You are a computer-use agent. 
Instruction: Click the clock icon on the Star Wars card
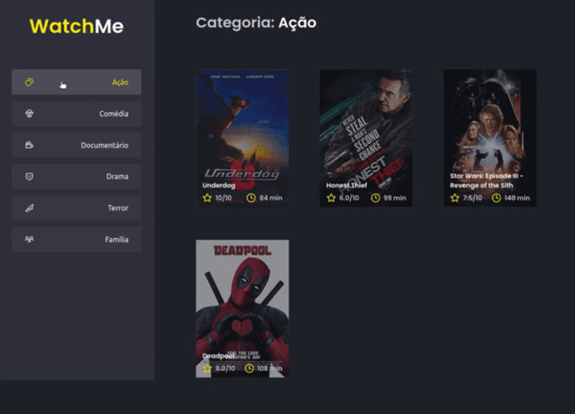click(x=496, y=198)
